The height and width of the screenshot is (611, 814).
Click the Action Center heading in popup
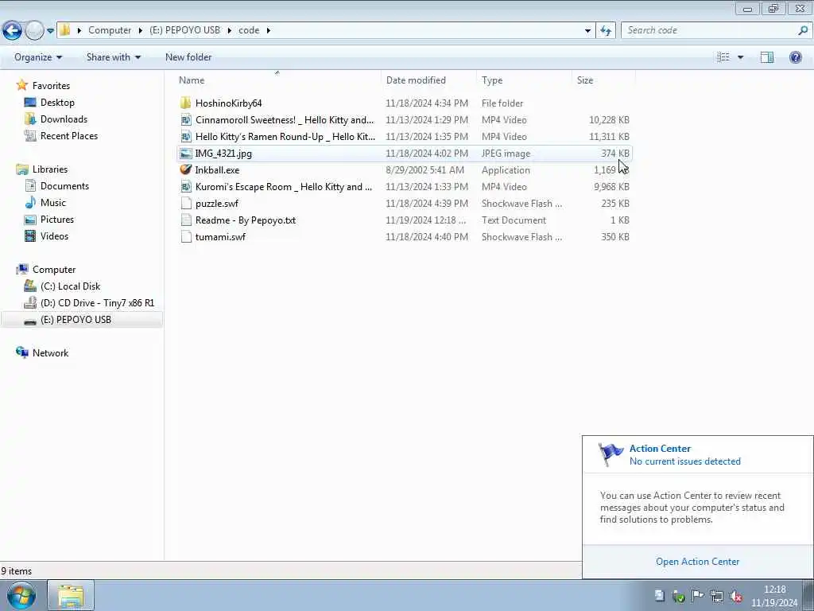(x=660, y=449)
